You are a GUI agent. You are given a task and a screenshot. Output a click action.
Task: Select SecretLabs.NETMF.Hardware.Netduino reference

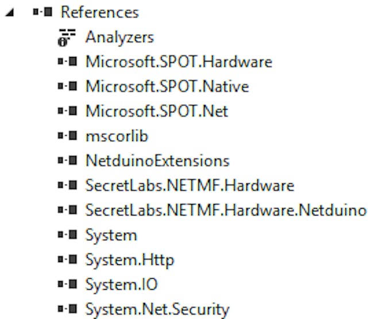(226, 210)
